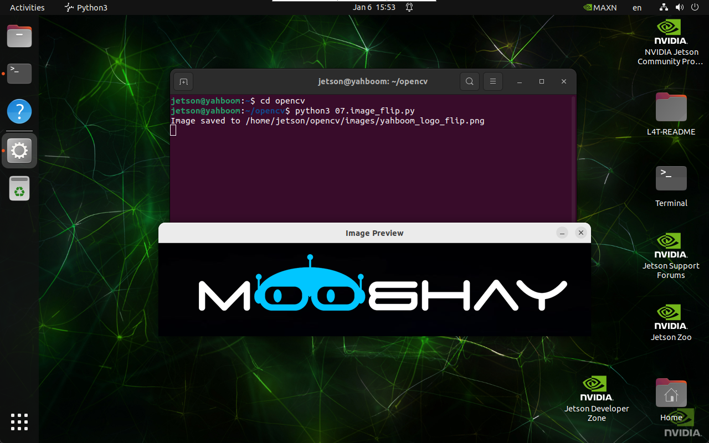Image resolution: width=709 pixels, height=443 pixels.
Task: Open the clock and calendar menu
Action: tap(374, 7)
